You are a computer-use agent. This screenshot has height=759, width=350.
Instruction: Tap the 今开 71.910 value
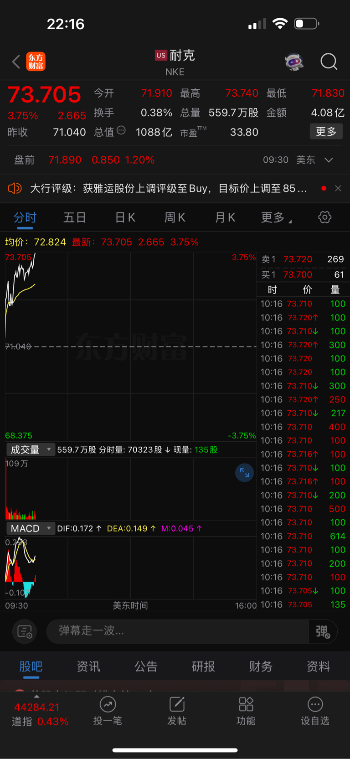(x=156, y=93)
